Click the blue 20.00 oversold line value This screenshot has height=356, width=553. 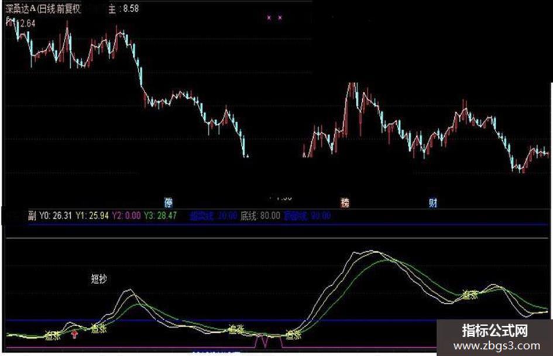click(227, 216)
